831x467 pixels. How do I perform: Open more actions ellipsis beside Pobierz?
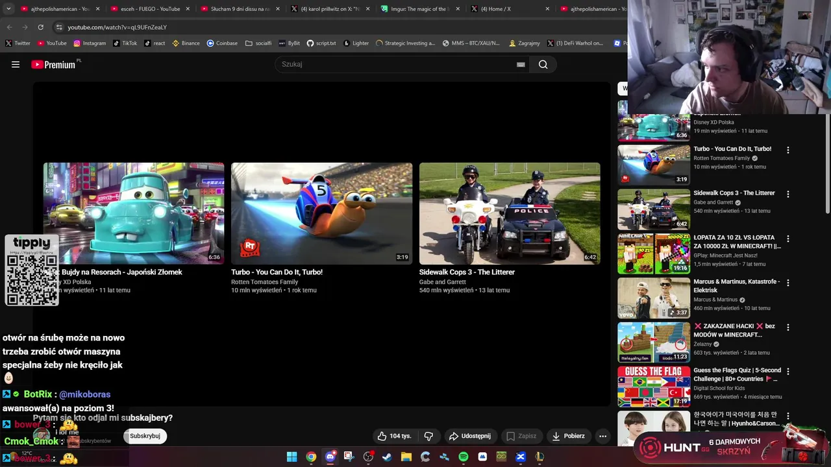pos(602,436)
